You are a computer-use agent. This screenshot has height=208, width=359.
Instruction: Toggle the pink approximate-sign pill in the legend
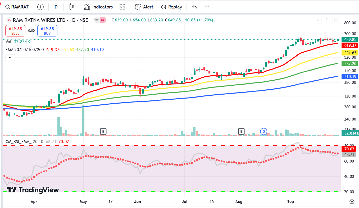click(x=103, y=20)
